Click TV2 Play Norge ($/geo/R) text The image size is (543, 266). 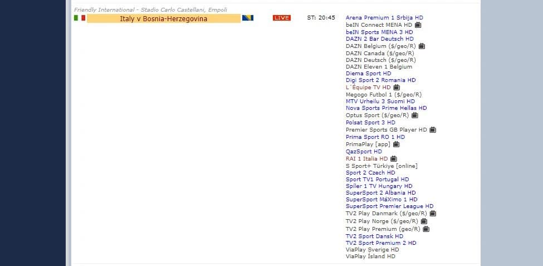point(382,221)
